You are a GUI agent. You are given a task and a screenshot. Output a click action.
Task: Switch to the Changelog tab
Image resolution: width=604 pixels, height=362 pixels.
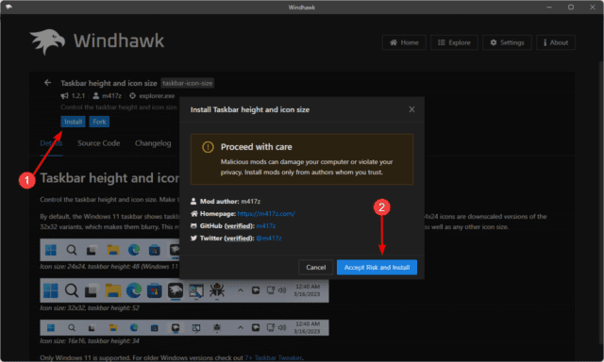[x=153, y=143]
